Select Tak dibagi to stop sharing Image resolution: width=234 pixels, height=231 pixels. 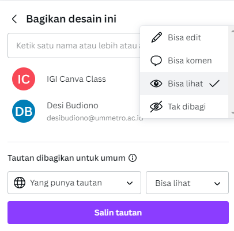184,107
